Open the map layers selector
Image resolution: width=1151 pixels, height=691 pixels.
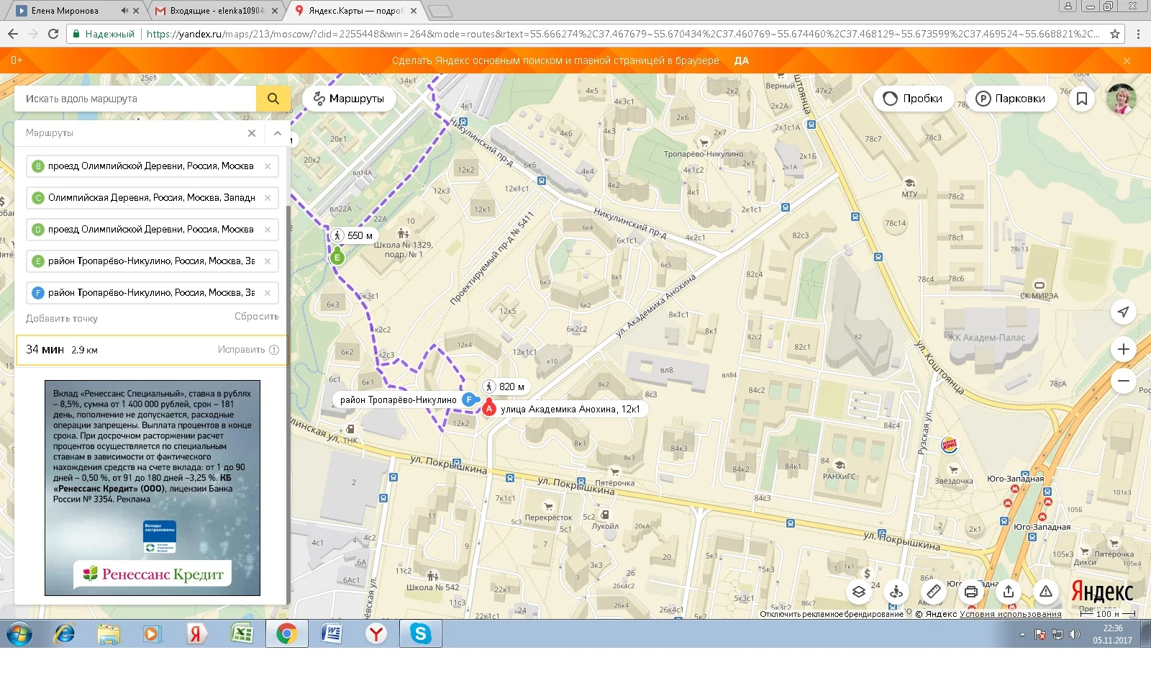(x=859, y=592)
